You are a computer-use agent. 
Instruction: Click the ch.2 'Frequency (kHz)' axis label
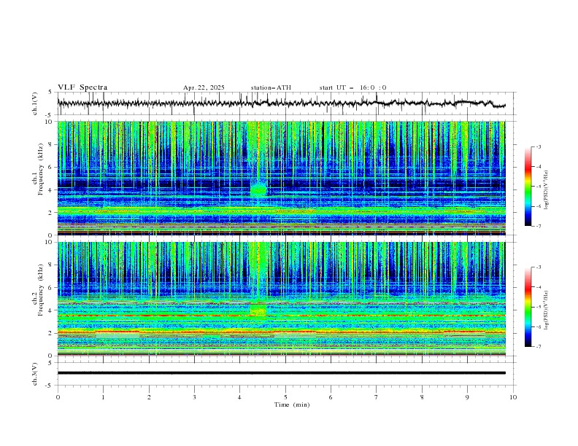41,290
